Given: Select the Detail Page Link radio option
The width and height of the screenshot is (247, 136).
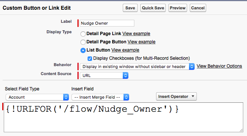Looking at the screenshot, I should point(83,34).
